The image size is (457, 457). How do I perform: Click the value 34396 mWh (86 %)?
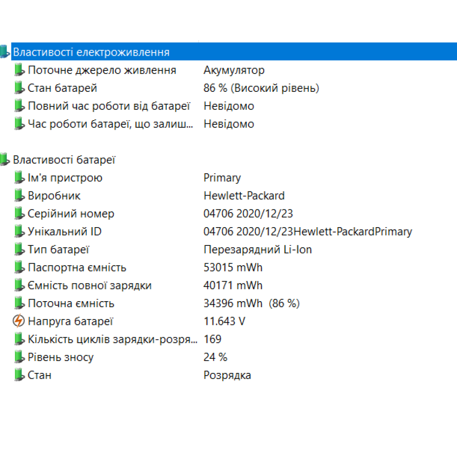click(251, 303)
